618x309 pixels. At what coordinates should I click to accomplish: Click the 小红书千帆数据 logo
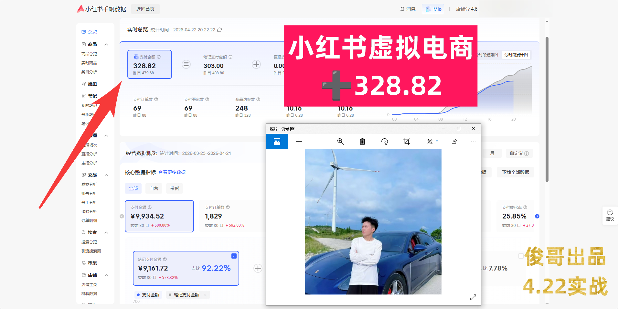[x=101, y=9]
